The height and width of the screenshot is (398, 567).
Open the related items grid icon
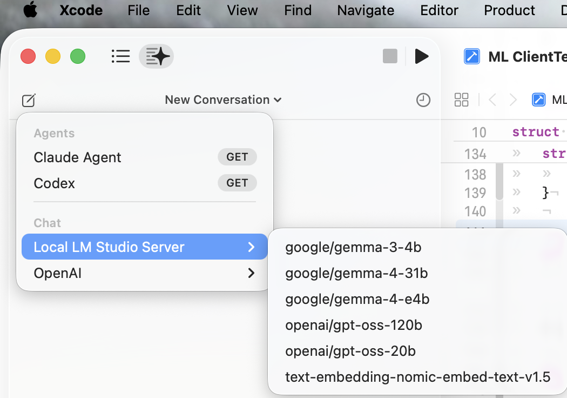(462, 99)
